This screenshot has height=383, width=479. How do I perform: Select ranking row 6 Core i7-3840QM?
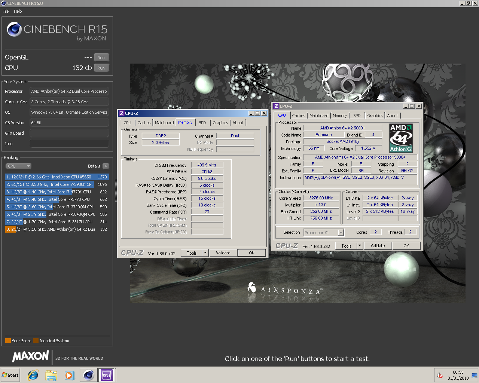[x=57, y=214]
